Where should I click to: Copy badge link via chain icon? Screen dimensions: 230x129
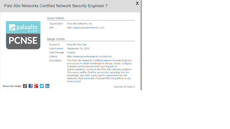[x=25, y=86]
